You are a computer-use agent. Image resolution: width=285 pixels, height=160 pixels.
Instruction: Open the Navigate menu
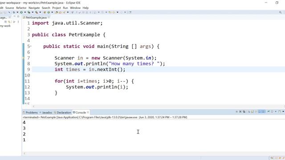34,8
